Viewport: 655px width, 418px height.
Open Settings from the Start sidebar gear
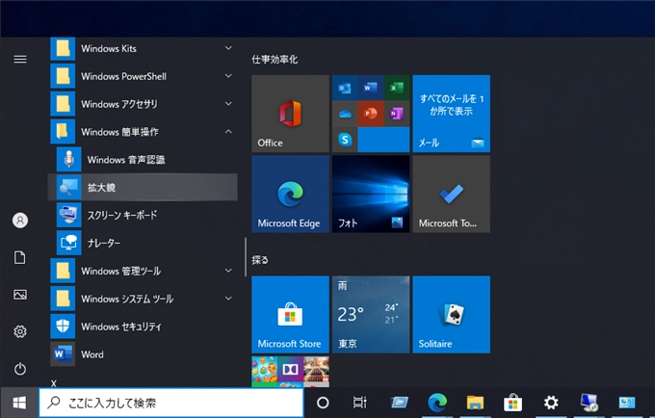[x=20, y=331]
